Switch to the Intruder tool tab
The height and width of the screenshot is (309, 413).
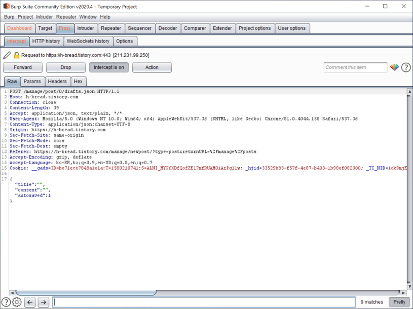click(86, 28)
